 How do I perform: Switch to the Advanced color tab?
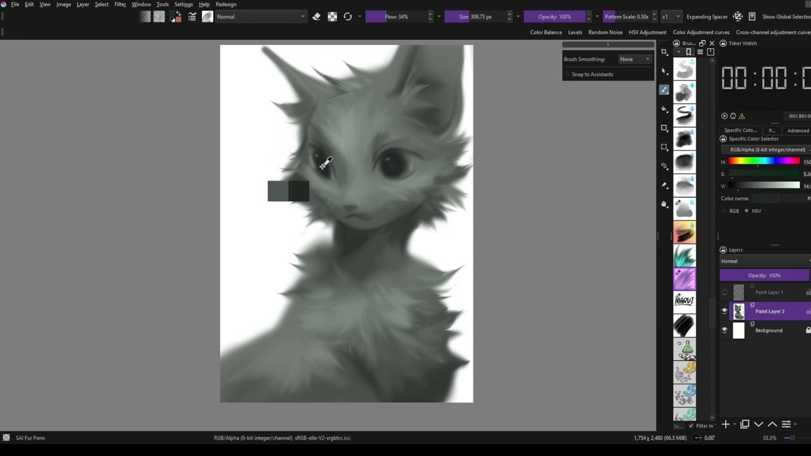[x=798, y=130]
